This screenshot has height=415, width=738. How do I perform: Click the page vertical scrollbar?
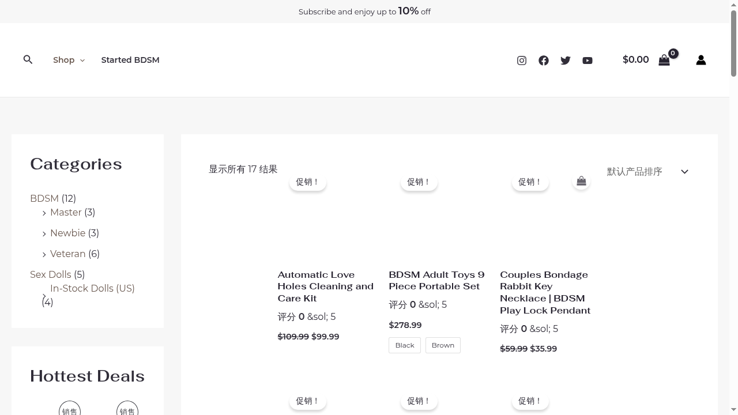[x=733, y=231]
